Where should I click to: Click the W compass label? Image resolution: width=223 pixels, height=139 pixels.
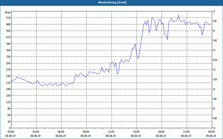[214, 70]
